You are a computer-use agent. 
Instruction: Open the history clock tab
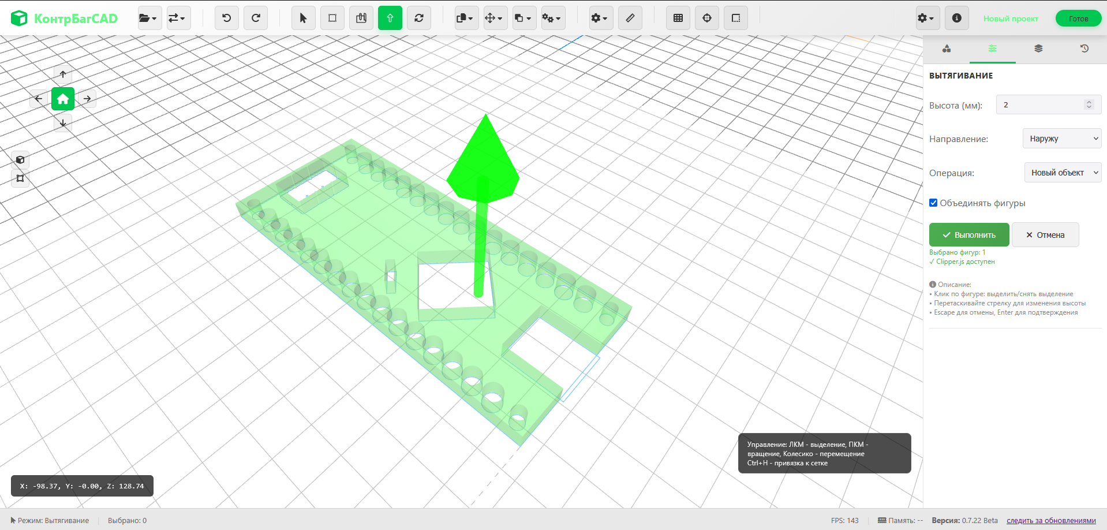[x=1084, y=48]
